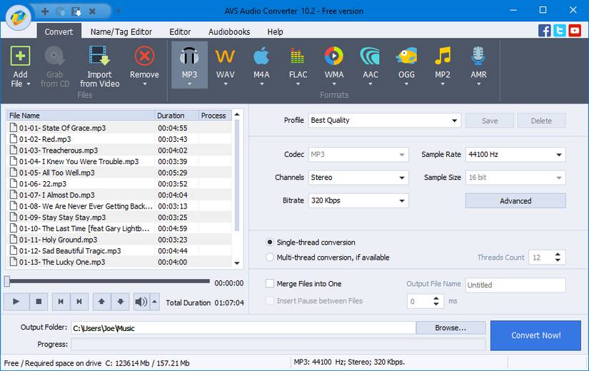This screenshot has width=589, height=371.
Task: Click the profile Save button
Action: [490, 121]
